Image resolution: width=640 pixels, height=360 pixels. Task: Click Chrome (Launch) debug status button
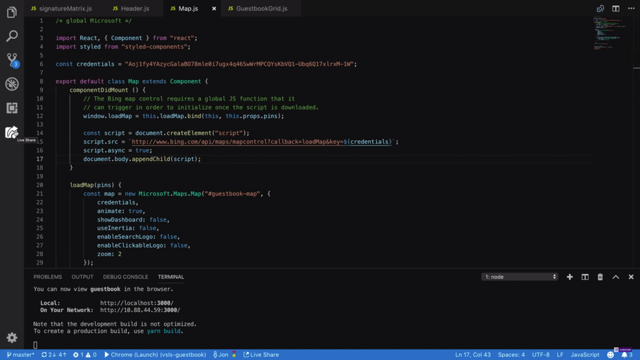point(155,355)
